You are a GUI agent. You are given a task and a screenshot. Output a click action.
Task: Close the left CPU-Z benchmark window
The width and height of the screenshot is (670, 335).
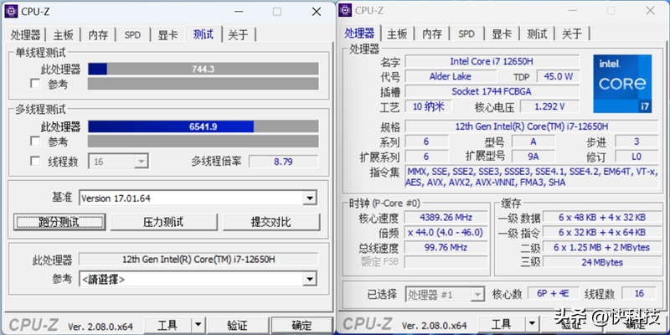pos(314,11)
